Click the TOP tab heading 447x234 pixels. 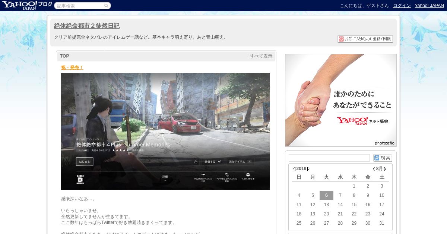pos(64,56)
